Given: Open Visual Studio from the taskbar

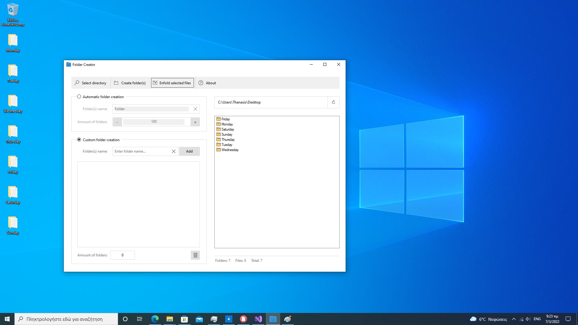Looking at the screenshot, I should click(258, 319).
